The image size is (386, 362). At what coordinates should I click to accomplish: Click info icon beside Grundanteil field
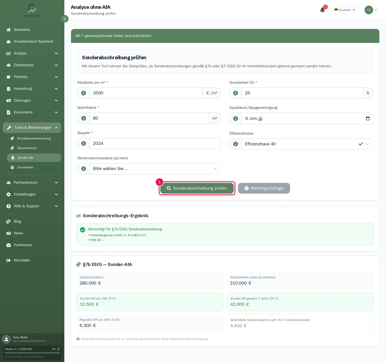(x=236, y=93)
